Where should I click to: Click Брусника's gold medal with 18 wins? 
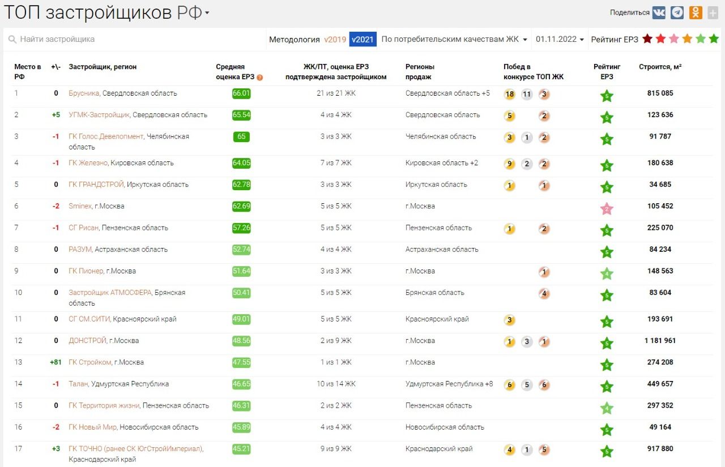point(510,94)
